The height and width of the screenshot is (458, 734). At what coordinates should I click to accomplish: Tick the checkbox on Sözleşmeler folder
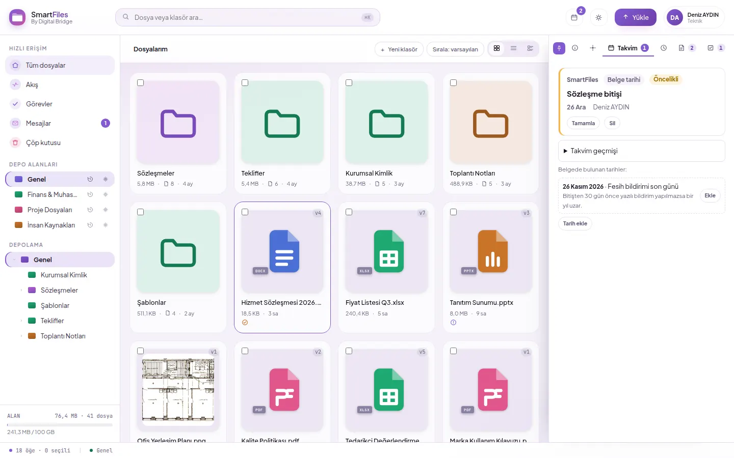tap(141, 83)
